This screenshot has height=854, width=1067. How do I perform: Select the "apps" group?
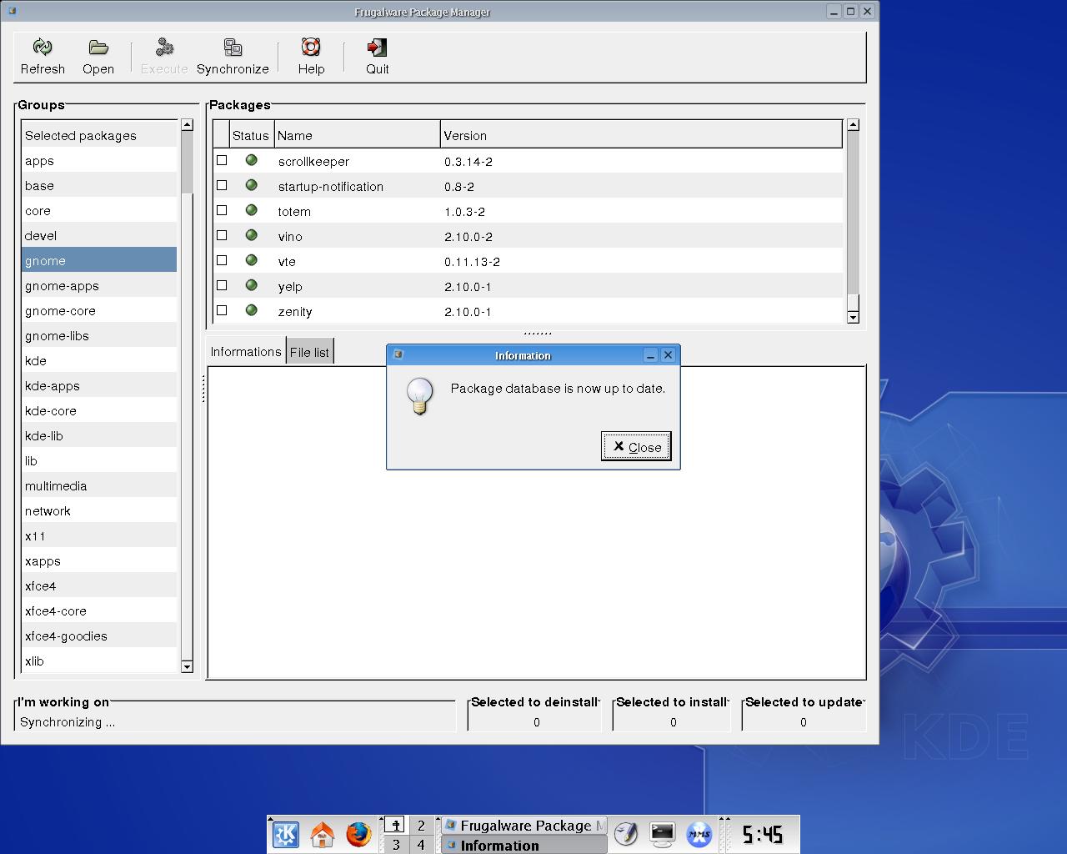(x=99, y=160)
